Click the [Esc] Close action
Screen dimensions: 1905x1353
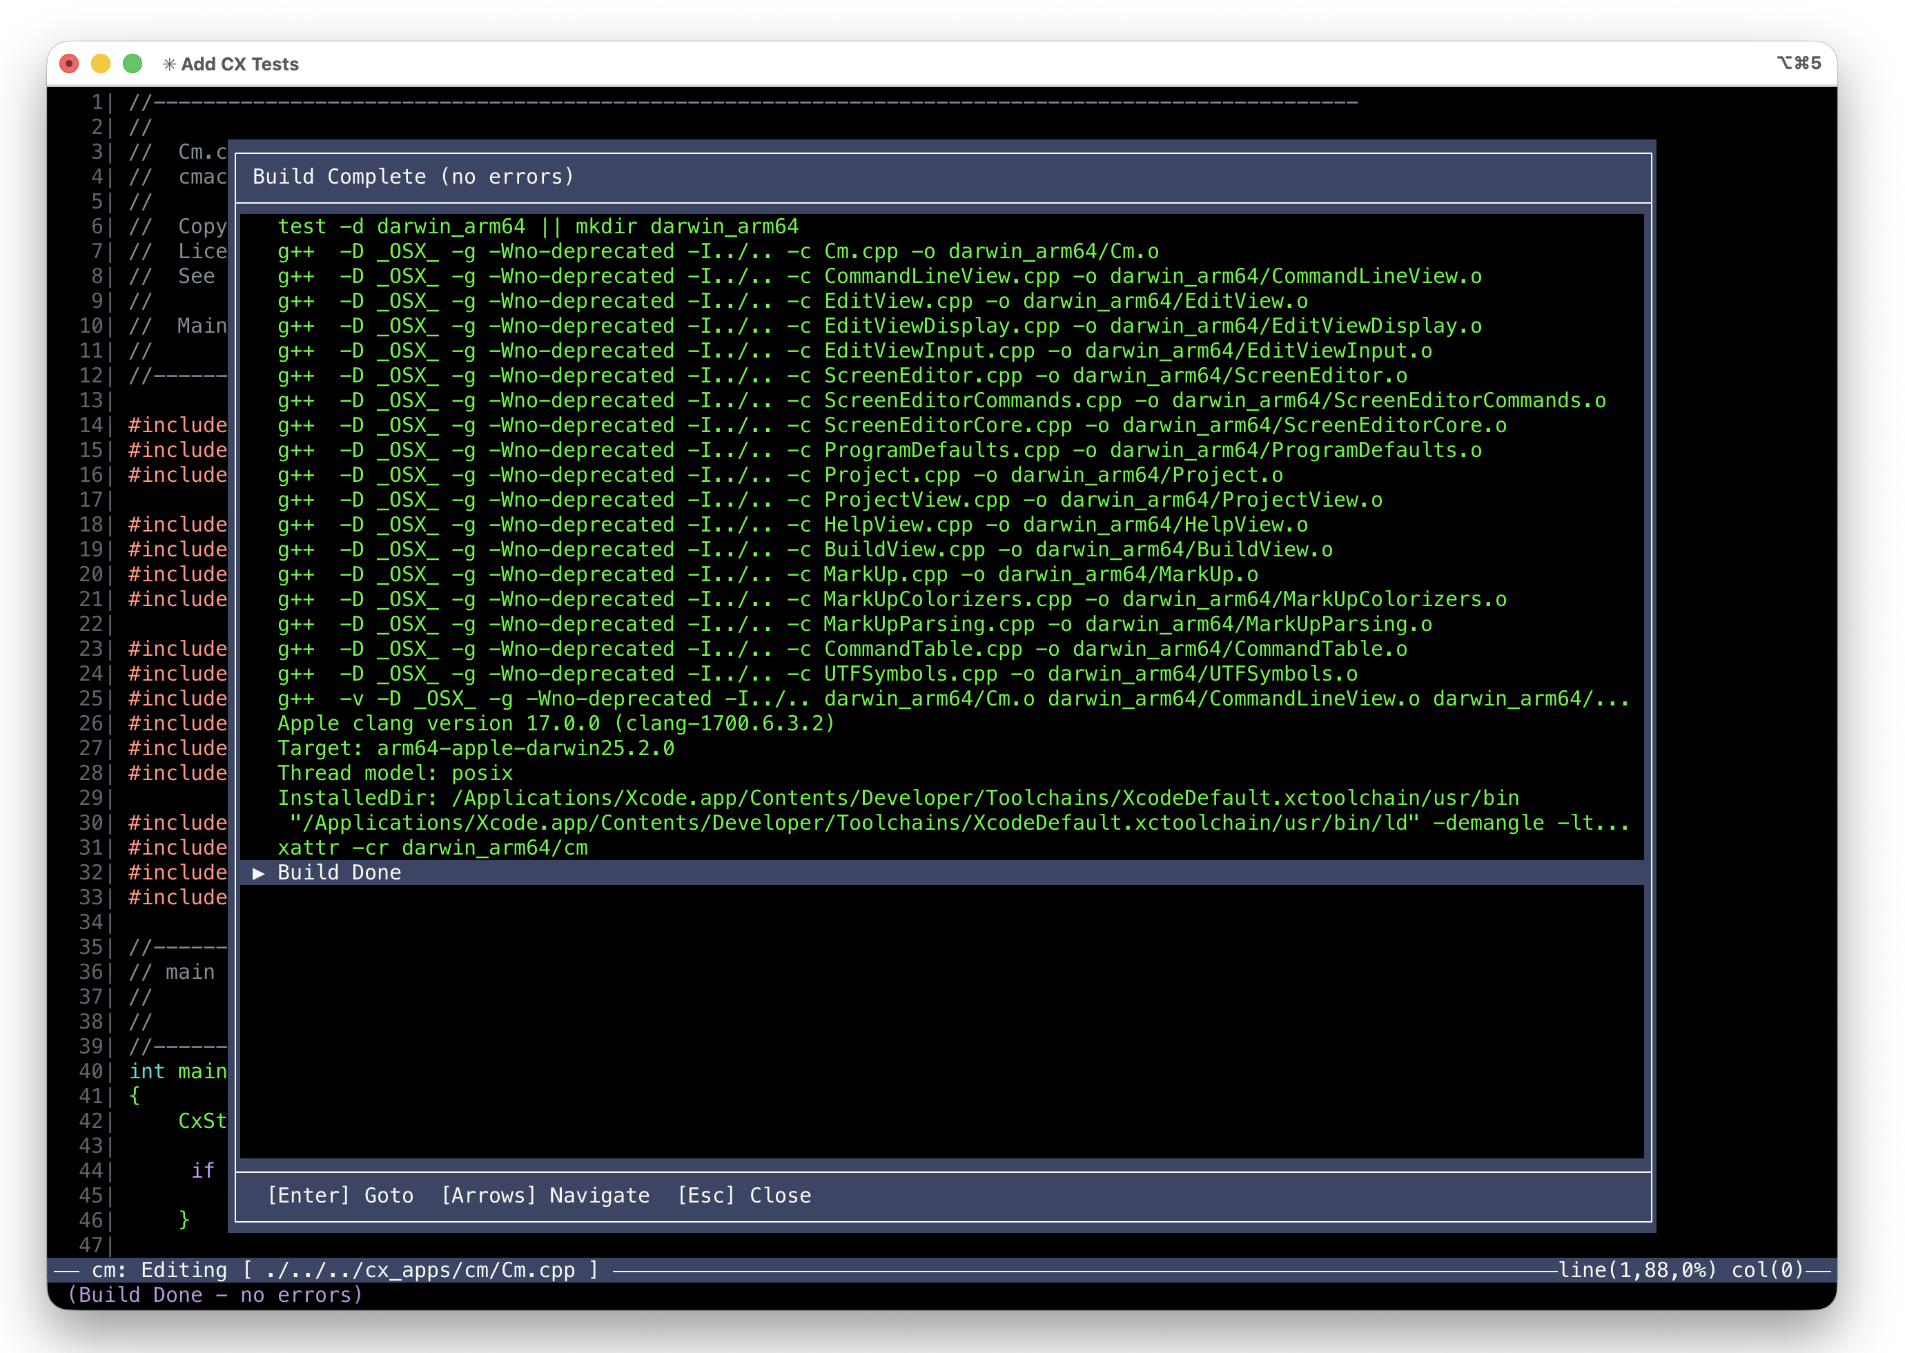coord(748,1195)
